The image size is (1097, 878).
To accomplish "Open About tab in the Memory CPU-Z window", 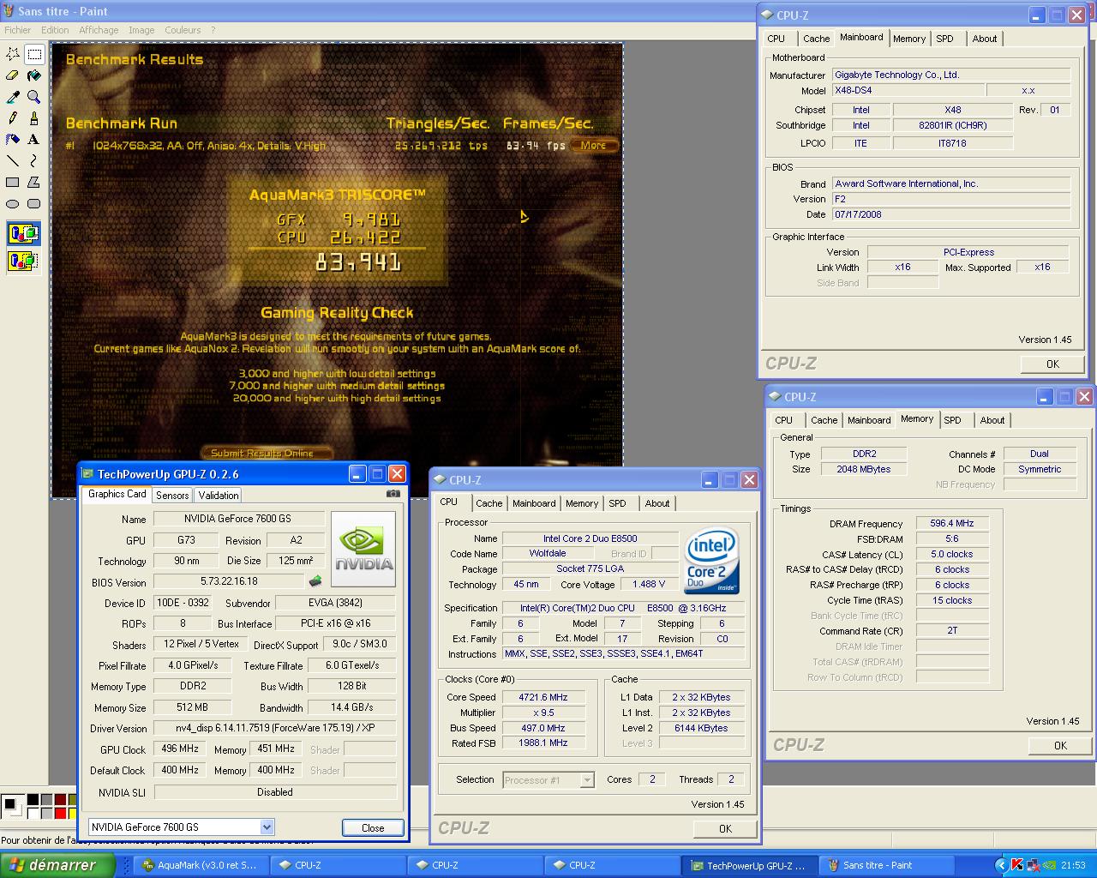I will (992, 420).
